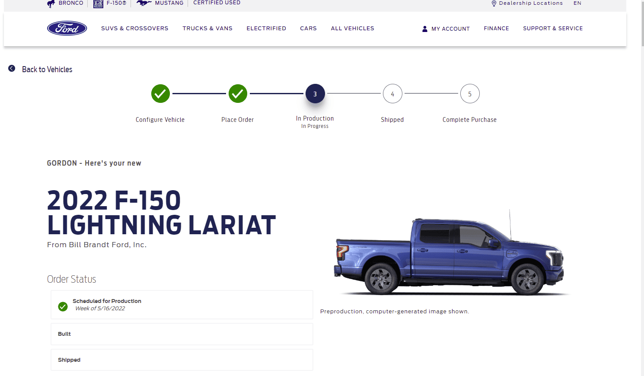This screenshot has height=376, width=644.
Task: Click the Dealership Locations pin icon
Action: (x=494, y=3)
